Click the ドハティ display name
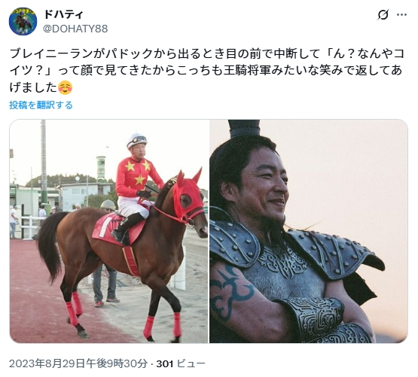The width and height of the screenshot is (418, 377). tap(63, 14)
